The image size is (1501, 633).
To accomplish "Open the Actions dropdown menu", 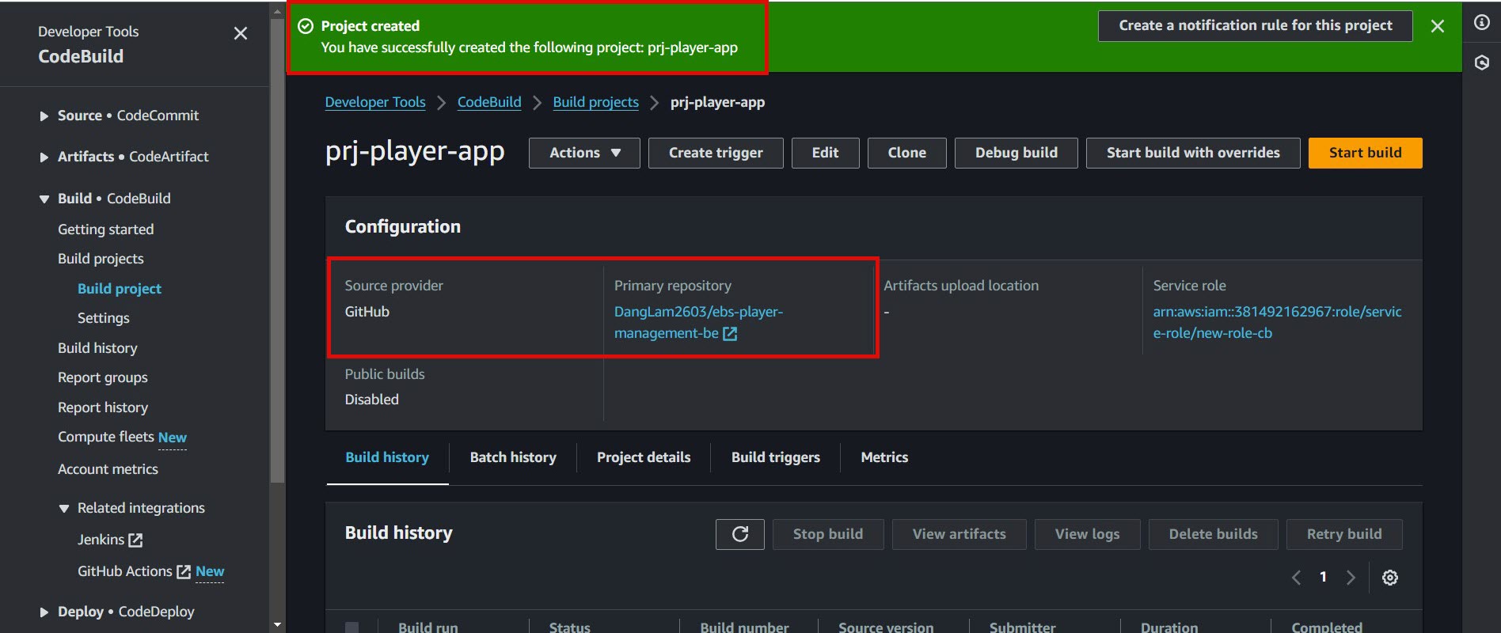I will (x=584, y=153).
